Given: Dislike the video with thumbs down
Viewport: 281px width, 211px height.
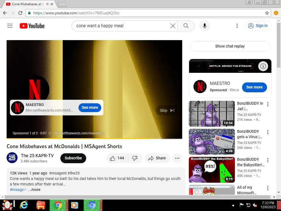Looking at the screenshot, I should pyautogui.click(x=135, y=158).
